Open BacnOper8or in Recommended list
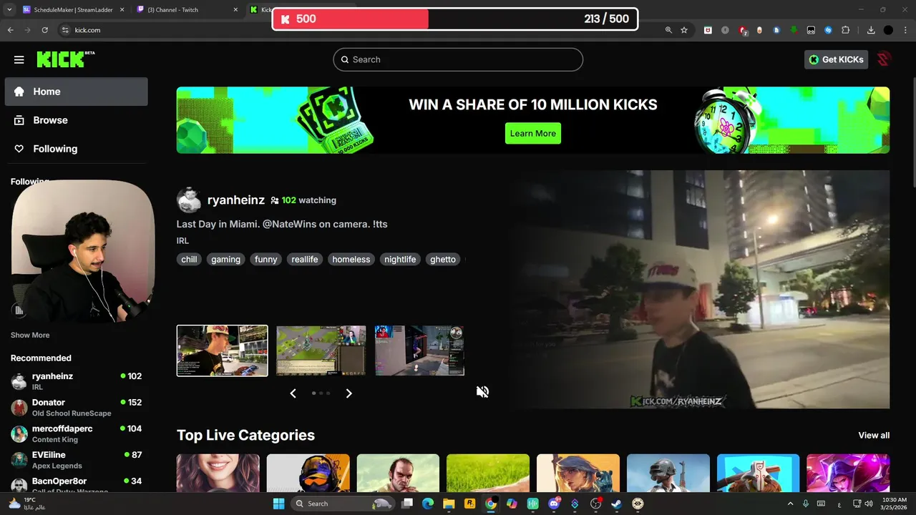Screen dimensions: 916x515 click(76, 485)
